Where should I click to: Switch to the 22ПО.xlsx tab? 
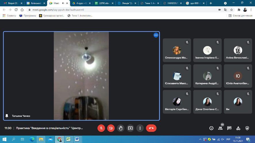click(104, 3)
